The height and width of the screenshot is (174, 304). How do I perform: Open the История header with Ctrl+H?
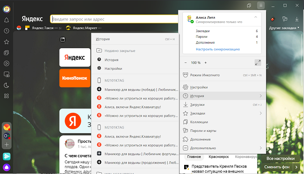[135, 39]
